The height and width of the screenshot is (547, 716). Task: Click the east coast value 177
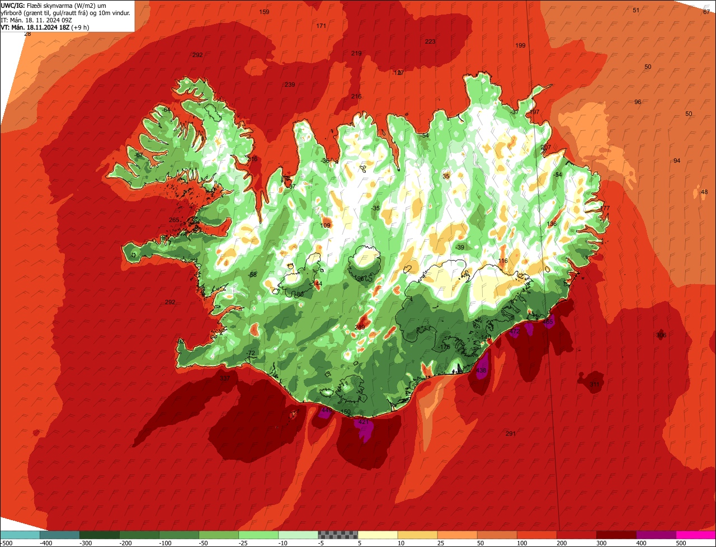point(605,208)
